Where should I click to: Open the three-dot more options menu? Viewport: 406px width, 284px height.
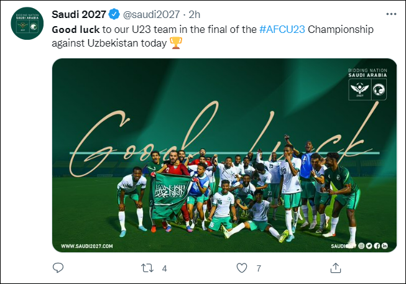pos(391,14)
